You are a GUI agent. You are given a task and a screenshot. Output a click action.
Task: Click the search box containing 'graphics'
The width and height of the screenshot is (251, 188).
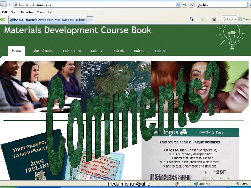click(222, 5)
